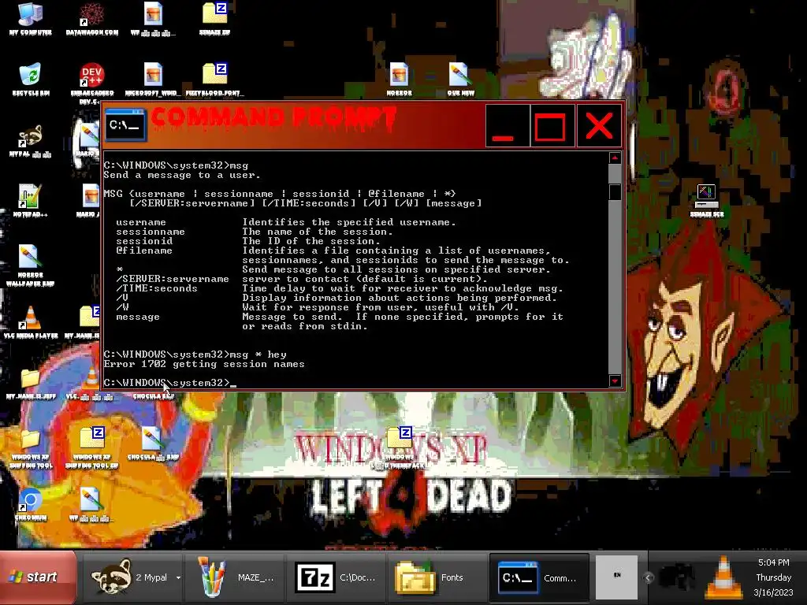
Task: Click the '@filename' parameter text
Action: point(144,251)
